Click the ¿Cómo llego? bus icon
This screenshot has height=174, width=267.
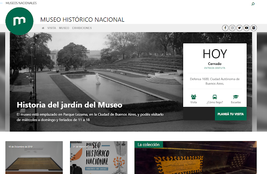(215, 97)
